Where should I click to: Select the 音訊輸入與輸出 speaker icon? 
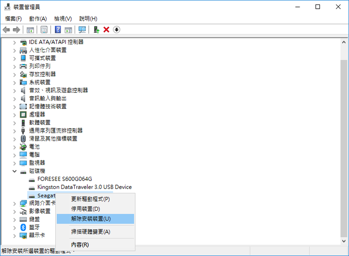23,98
